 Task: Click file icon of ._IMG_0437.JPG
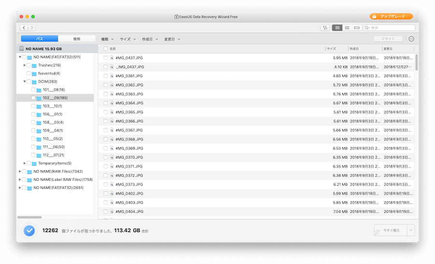(112, 67)
